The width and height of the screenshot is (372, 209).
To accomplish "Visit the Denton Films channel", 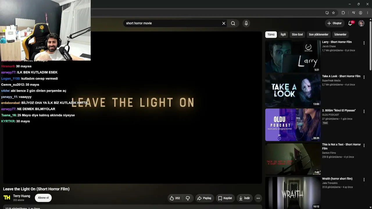I will [x=329, y=153].
